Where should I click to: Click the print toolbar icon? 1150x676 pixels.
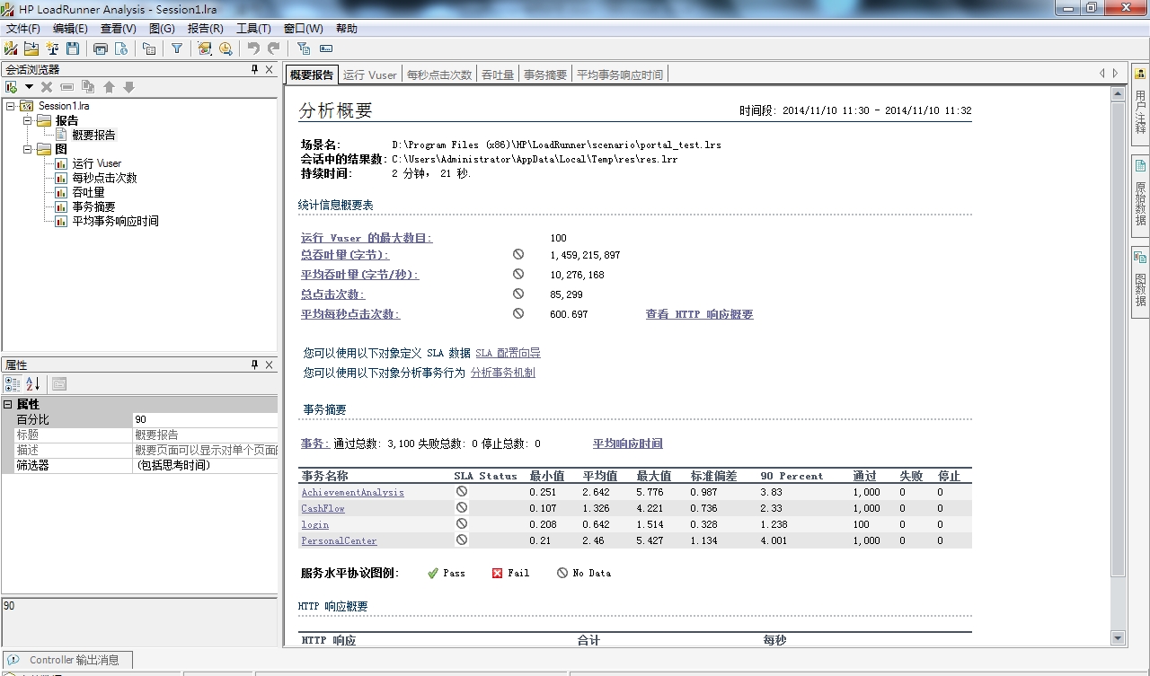[100, 48]
